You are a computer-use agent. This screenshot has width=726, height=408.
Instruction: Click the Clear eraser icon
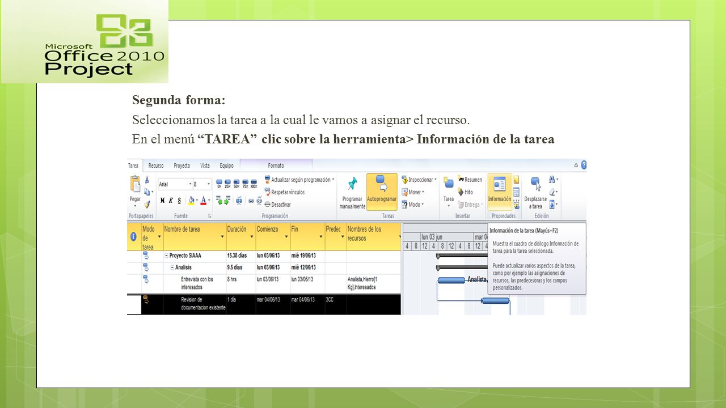(553, 192)
